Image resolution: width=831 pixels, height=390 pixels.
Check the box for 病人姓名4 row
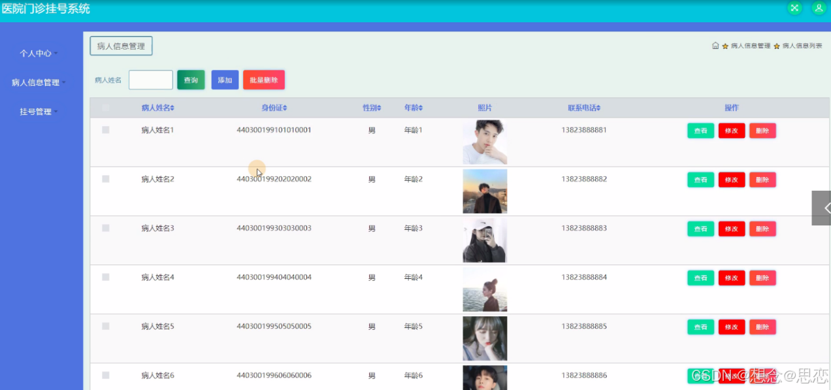pos(106,277)
